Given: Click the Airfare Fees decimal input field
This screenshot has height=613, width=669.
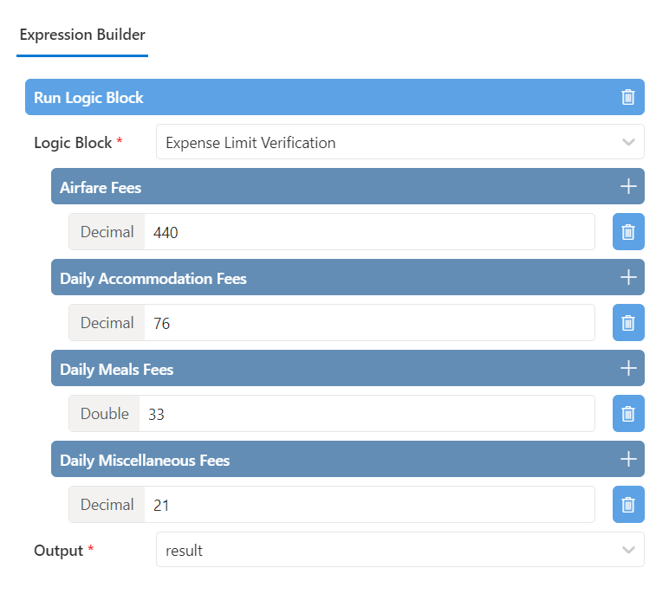Looking at the screenshot, I should coord(368,232).
